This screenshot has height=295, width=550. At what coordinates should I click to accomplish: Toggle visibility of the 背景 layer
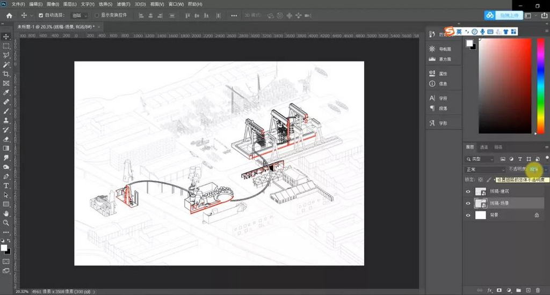(x=468, y=215)
